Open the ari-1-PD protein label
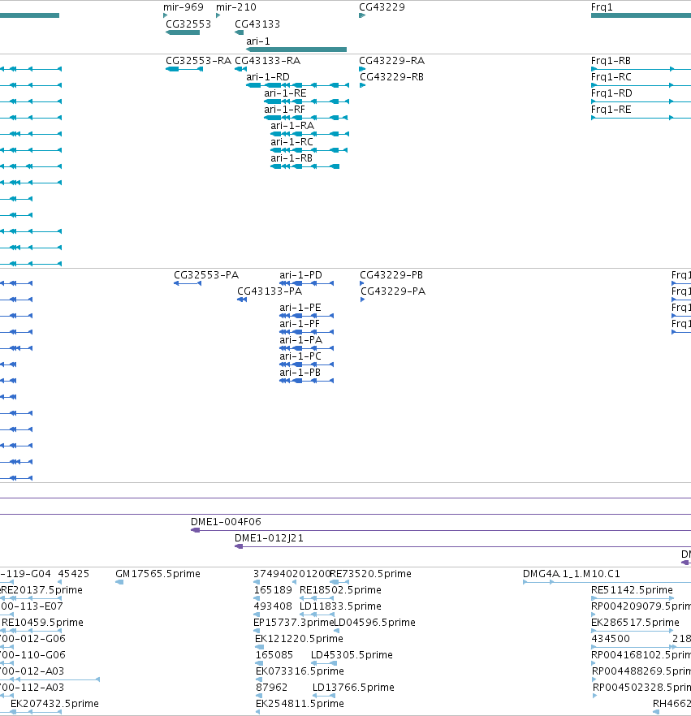This screenshot has width=691, height=716. 300,275
